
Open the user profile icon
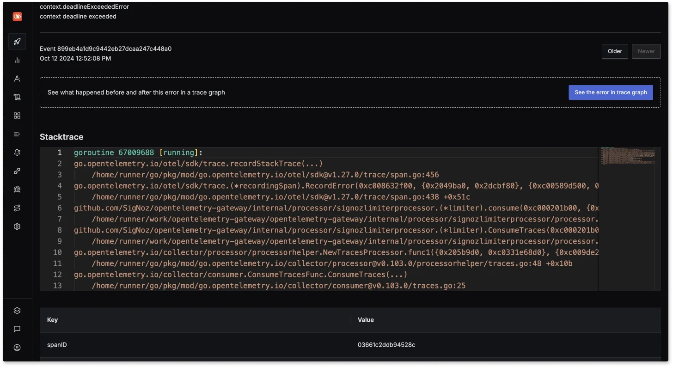click(17, 348)
